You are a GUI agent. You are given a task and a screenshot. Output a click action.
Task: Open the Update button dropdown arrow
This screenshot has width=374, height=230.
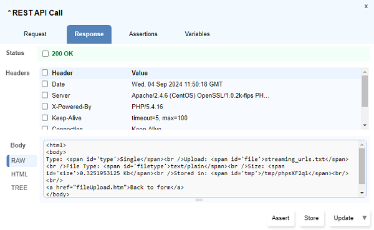[x=364, y=218]
